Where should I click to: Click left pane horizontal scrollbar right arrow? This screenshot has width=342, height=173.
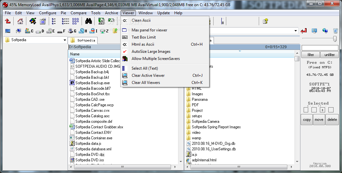(x=175, y=167)
